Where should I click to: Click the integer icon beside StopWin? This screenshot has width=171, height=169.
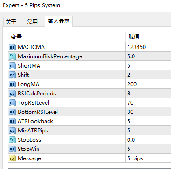(12, 149)
